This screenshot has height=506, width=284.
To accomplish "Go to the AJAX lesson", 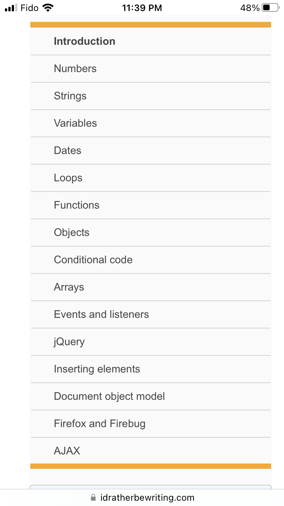I will coord(67,451).
